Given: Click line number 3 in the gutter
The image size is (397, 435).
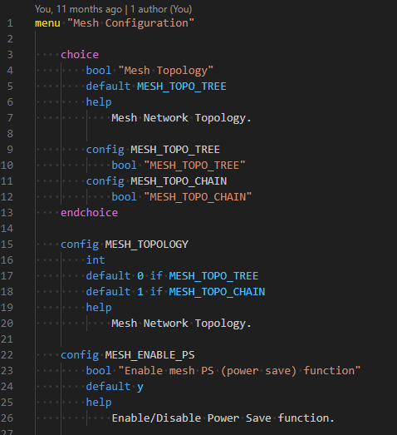Looking at the screenshot, I should pyautogui.click(x=10, y=55).
